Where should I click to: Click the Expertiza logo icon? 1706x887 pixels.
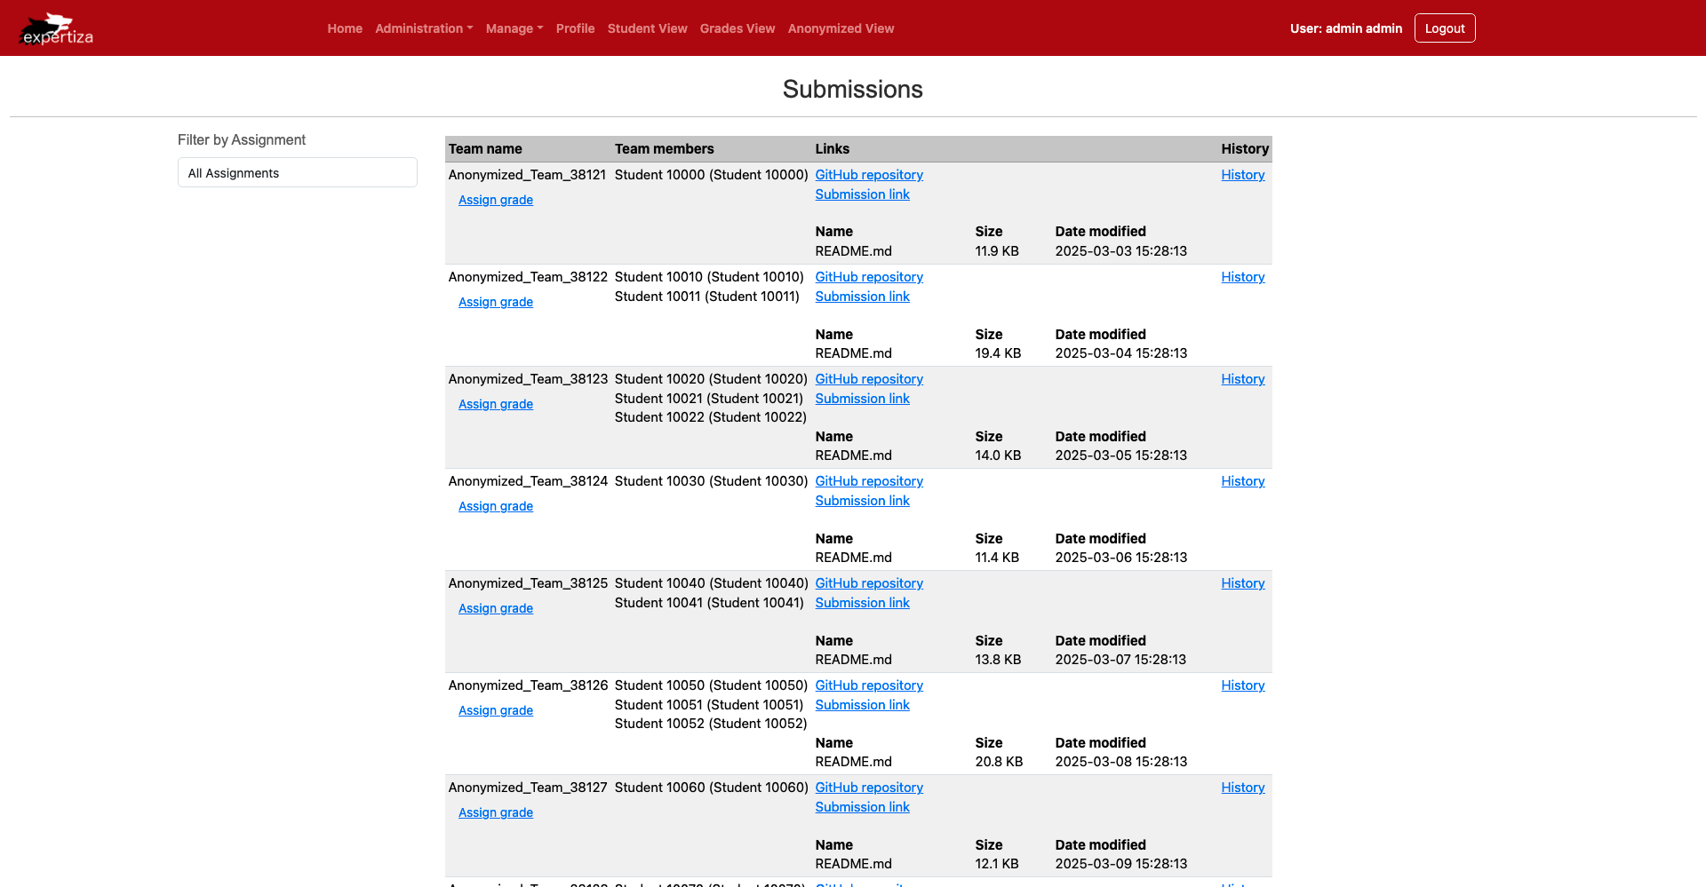pyautogui.click(x=56, y=28)
